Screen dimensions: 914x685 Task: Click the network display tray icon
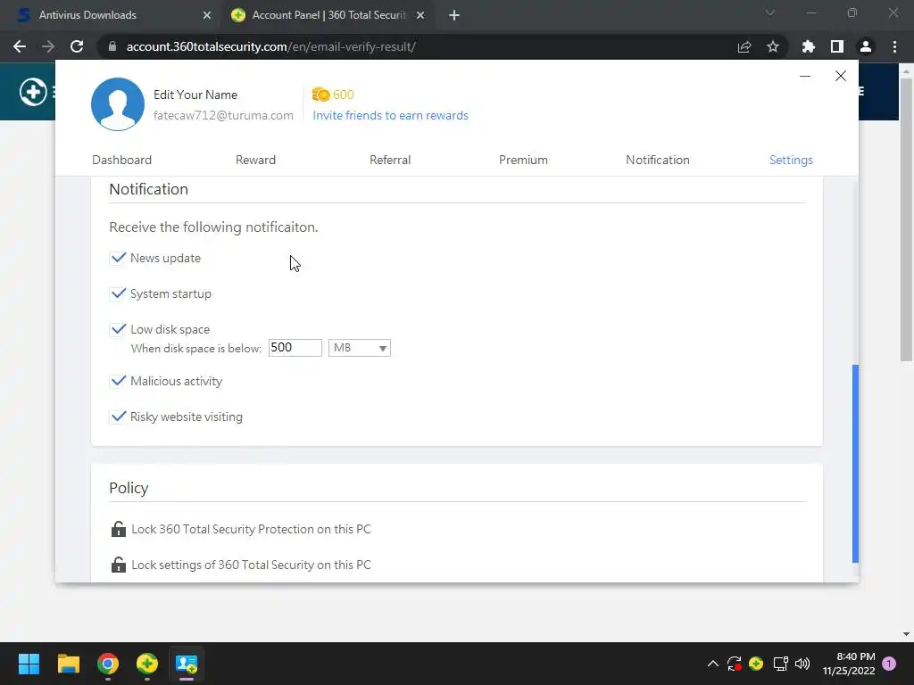pos(780,664)
